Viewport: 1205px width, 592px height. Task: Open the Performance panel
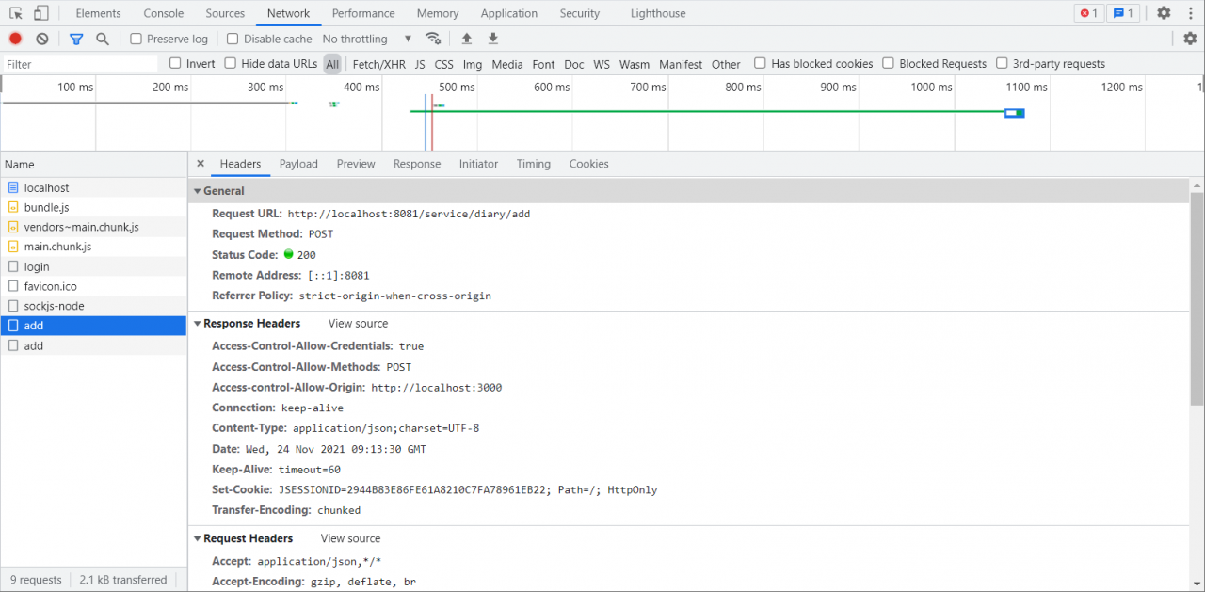pos(363,13)
